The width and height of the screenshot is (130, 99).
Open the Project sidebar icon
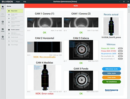click(x=3, y=30)
